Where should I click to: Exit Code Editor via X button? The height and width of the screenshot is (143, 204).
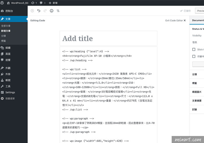[175, 20]
